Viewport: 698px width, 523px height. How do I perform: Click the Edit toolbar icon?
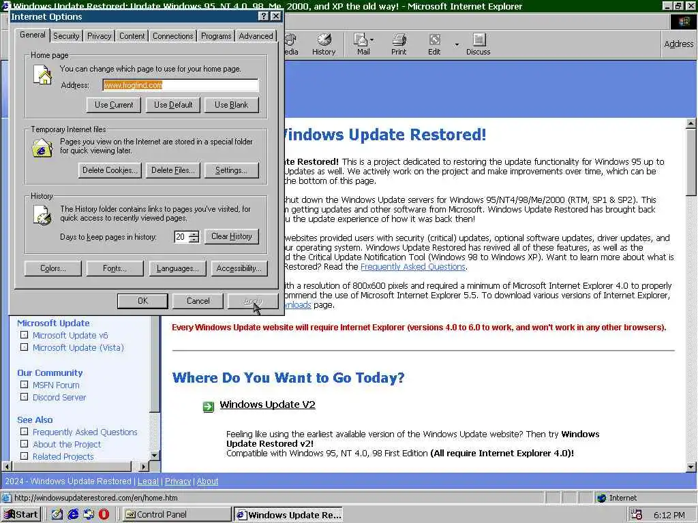(x=434, y=44)
